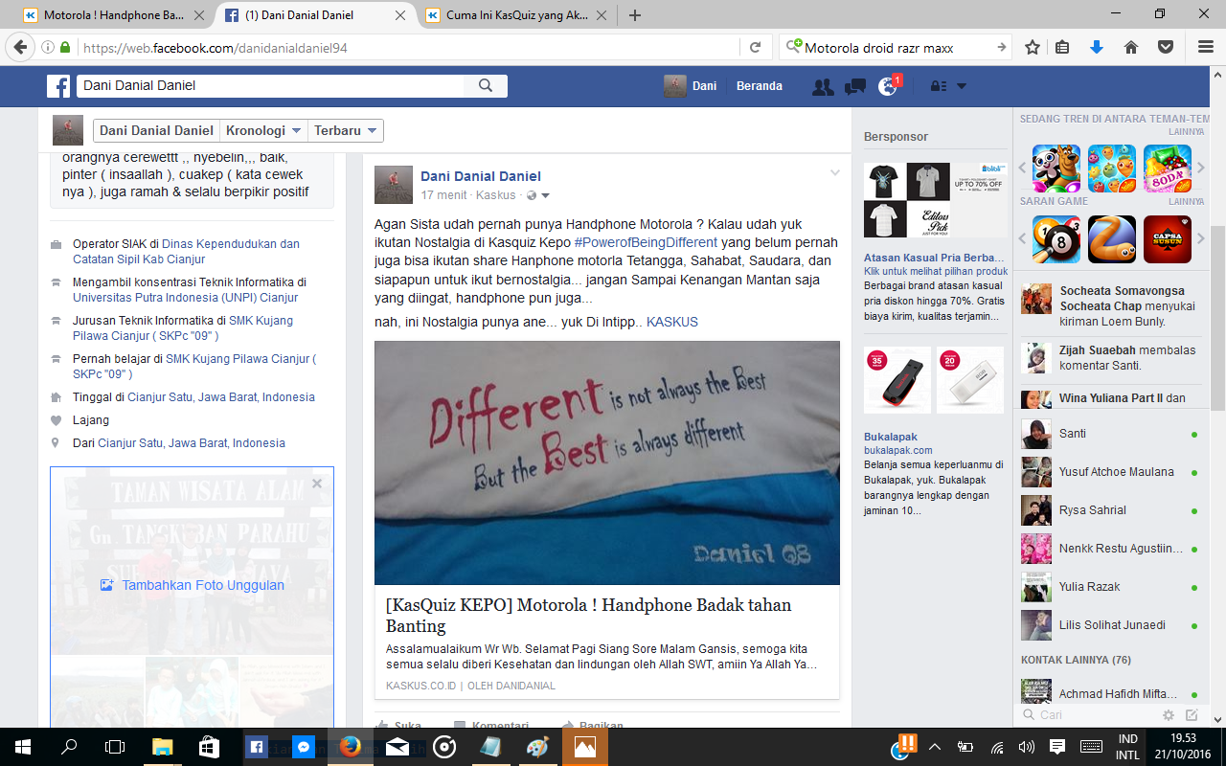Open SMK Kujang Pilawa Cianjur jurusan link
This screenshot has width=1226, height=766.
tap(183, 328)
